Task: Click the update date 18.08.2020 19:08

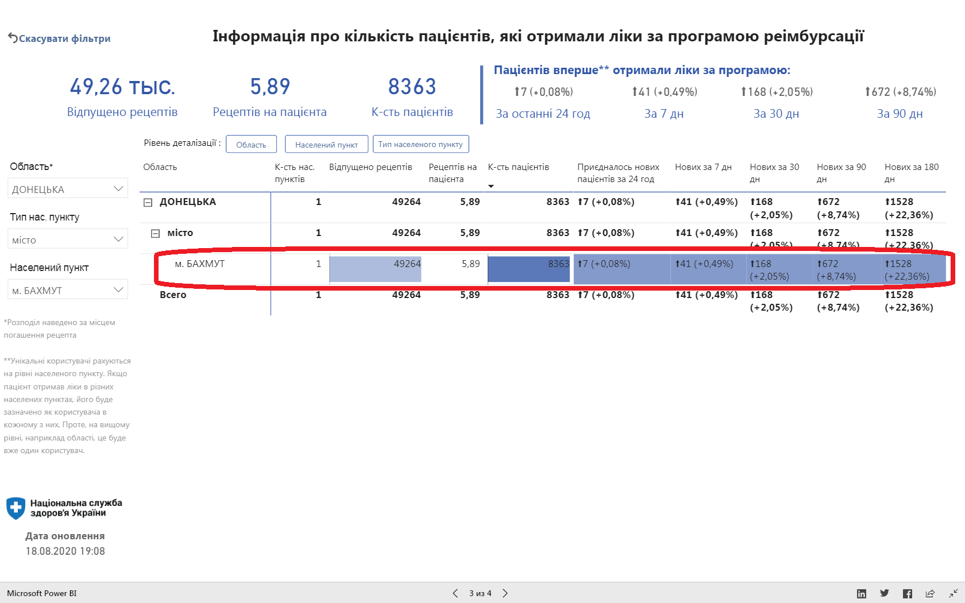Action: 65,551
